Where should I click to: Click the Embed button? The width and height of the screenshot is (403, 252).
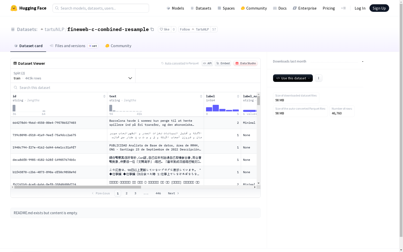tap(223, 63)
